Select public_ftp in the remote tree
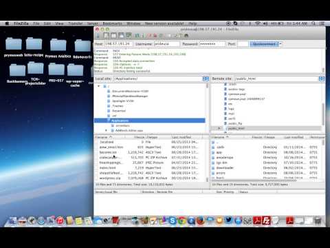The width and height of the screenshot is (330, 248). pos(235,123)
